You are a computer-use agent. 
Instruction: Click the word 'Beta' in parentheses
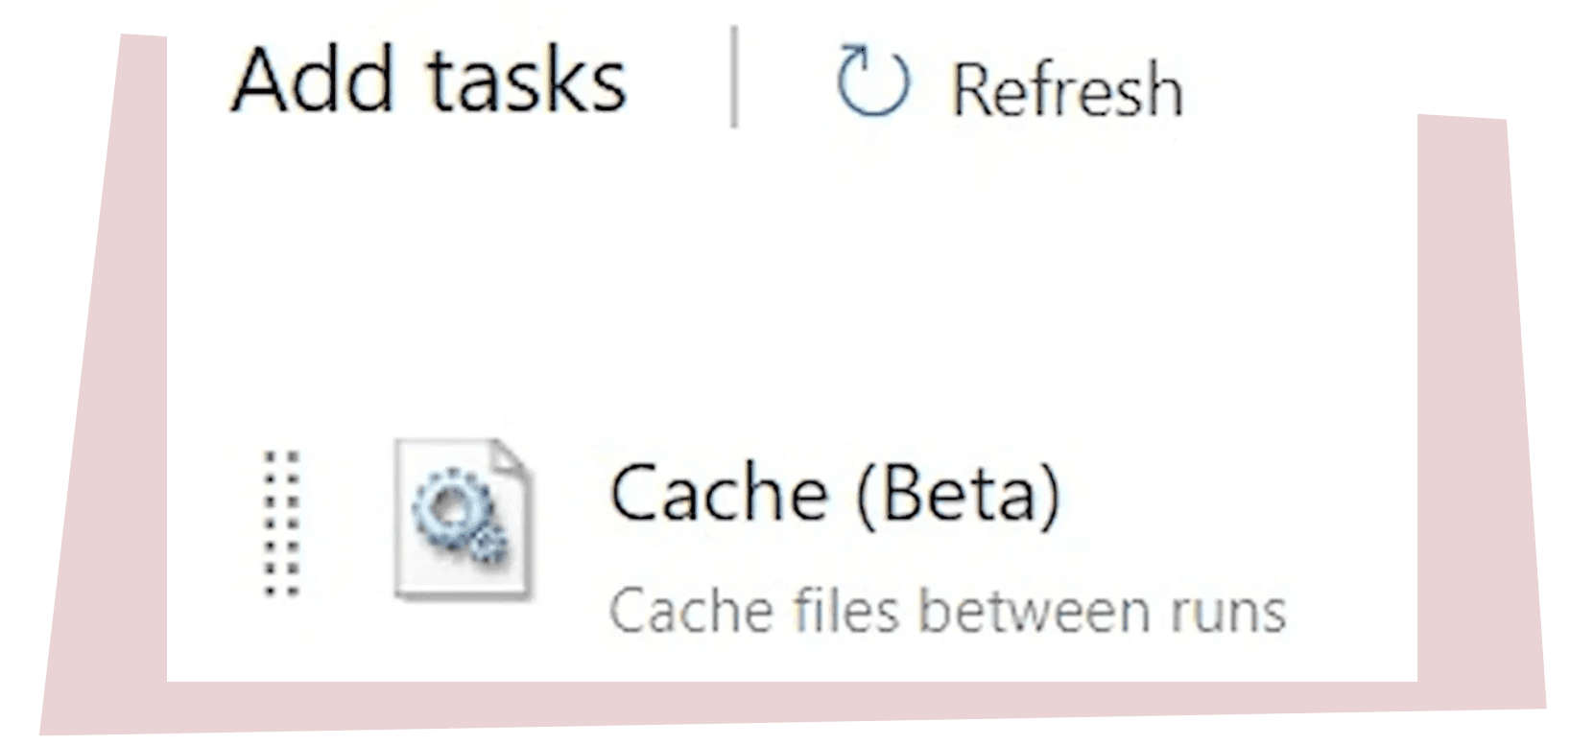959,493
